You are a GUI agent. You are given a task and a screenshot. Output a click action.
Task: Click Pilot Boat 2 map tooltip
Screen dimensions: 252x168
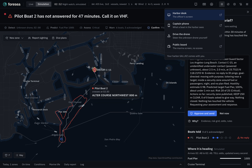click(x=115, y=92)
